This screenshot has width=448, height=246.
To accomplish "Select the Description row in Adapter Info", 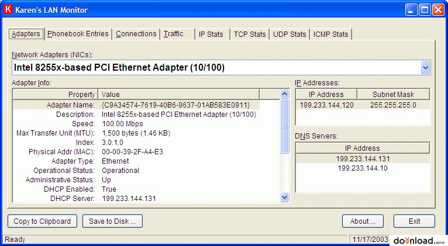I will (x=136, y=115).
